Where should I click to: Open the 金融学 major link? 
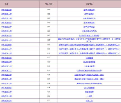pyautogui.click(x=89, y=49)
